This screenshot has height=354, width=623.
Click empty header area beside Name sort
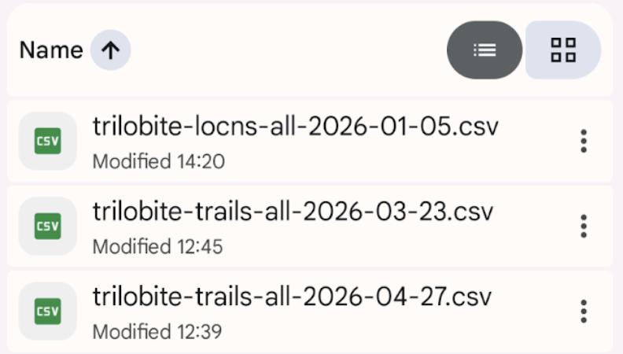click(x=283, y=50)
